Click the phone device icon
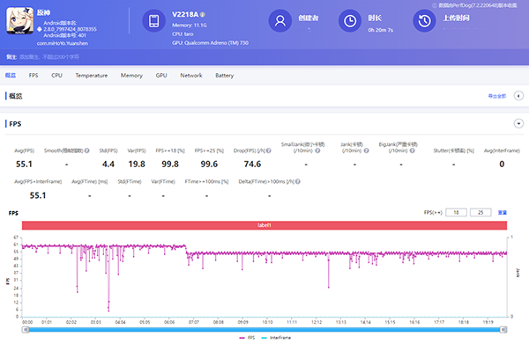 pyautogui.click(x=153, y=21)
